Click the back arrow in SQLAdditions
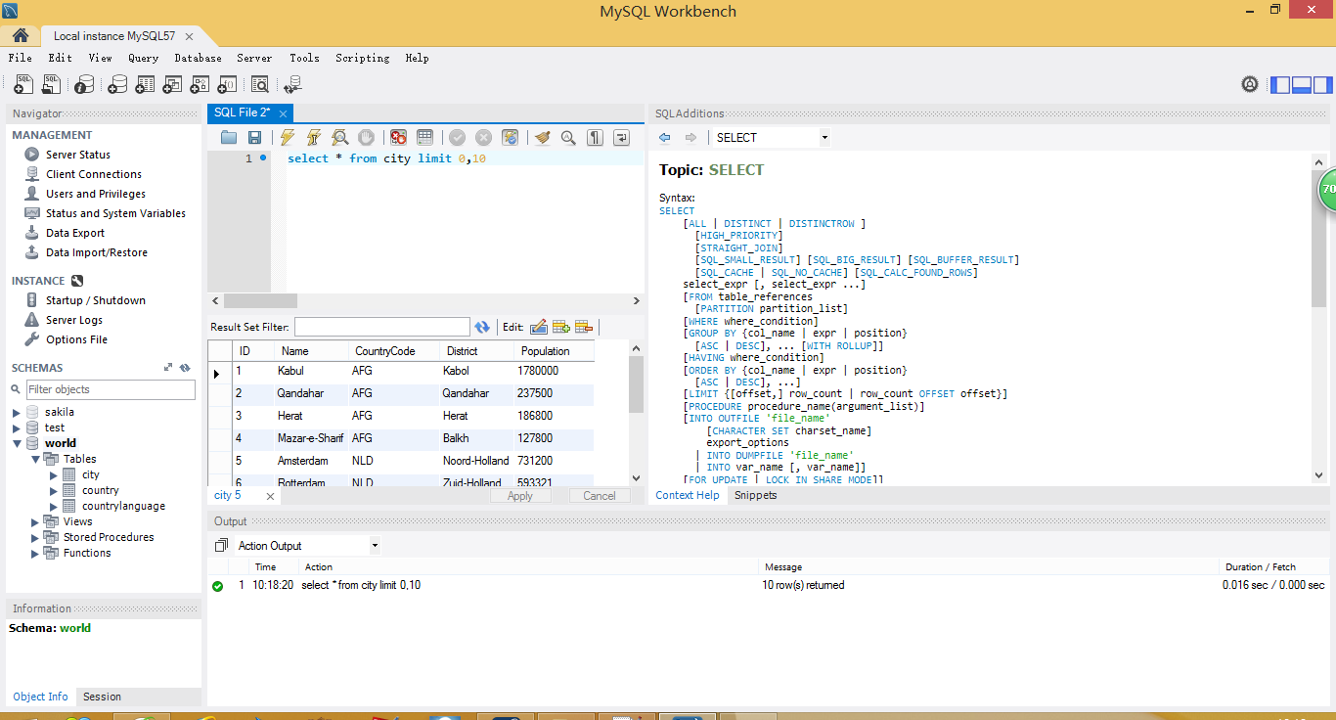1336x720 pixels. [665, 138]
